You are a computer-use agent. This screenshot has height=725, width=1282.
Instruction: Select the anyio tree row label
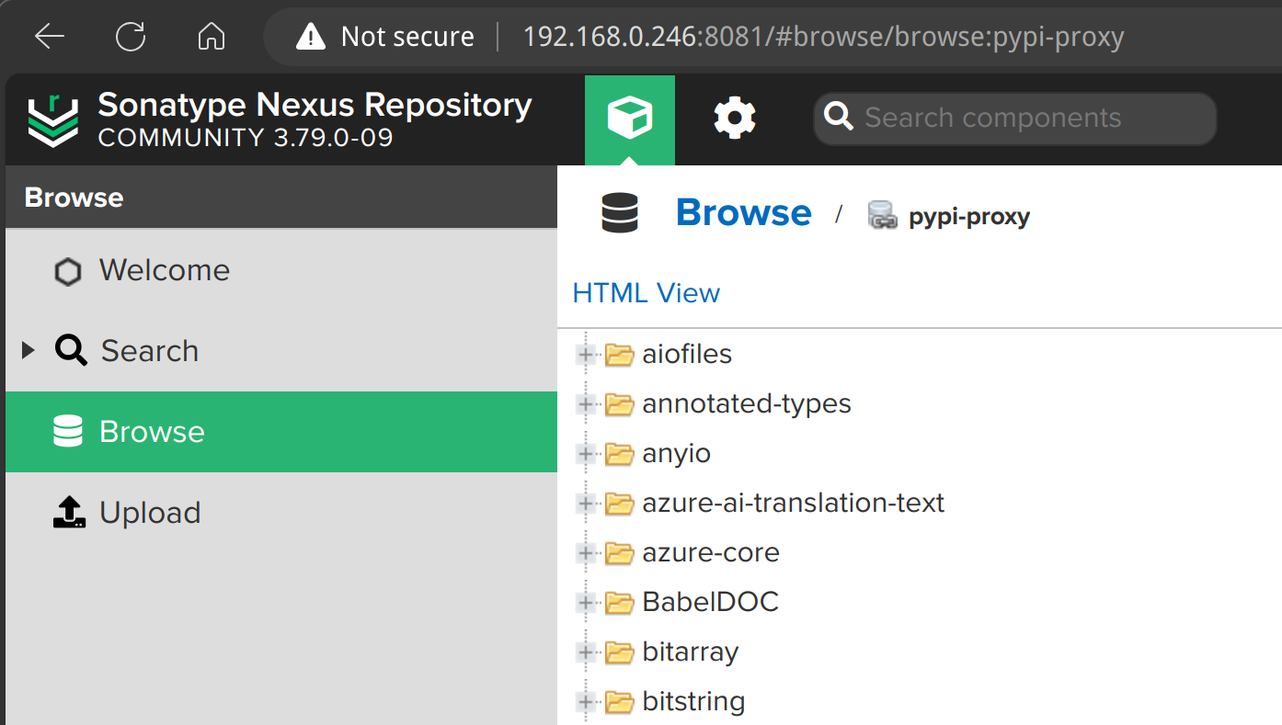click(x=677, y=454)
